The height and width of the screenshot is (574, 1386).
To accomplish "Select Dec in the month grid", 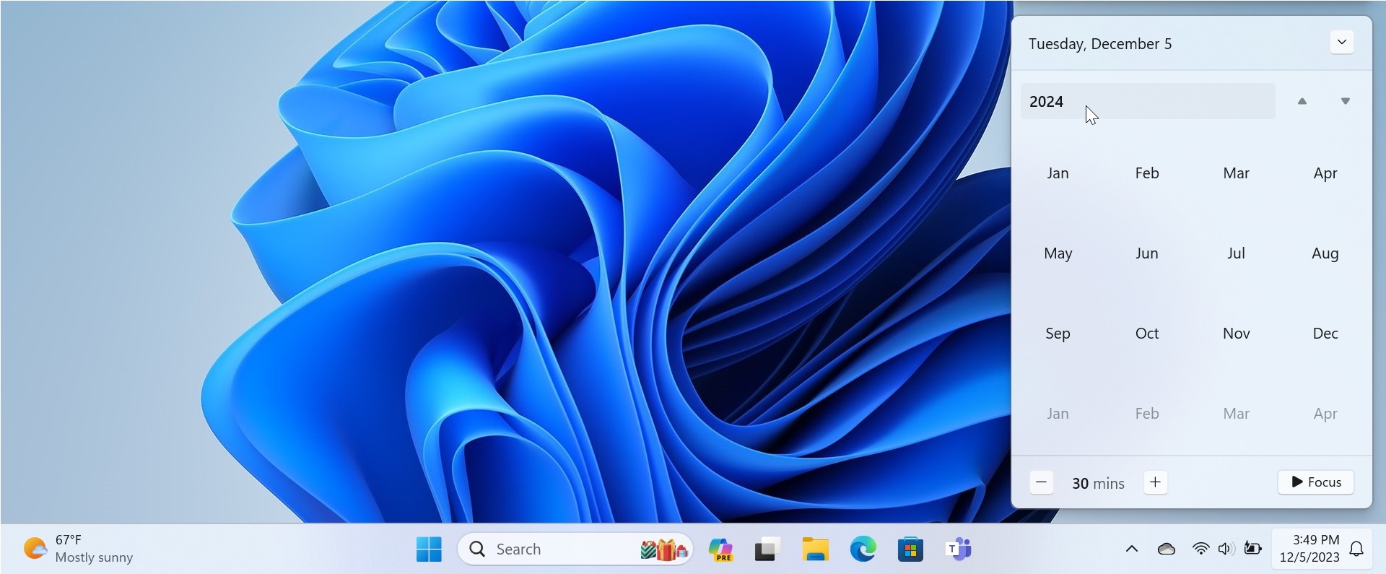I will pyautogui.click(x=1325, y=334).
